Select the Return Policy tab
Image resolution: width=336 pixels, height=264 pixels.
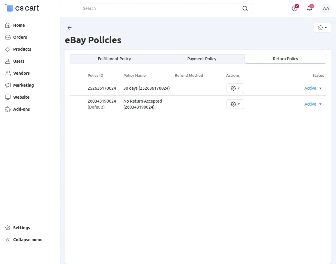point(285,59)
